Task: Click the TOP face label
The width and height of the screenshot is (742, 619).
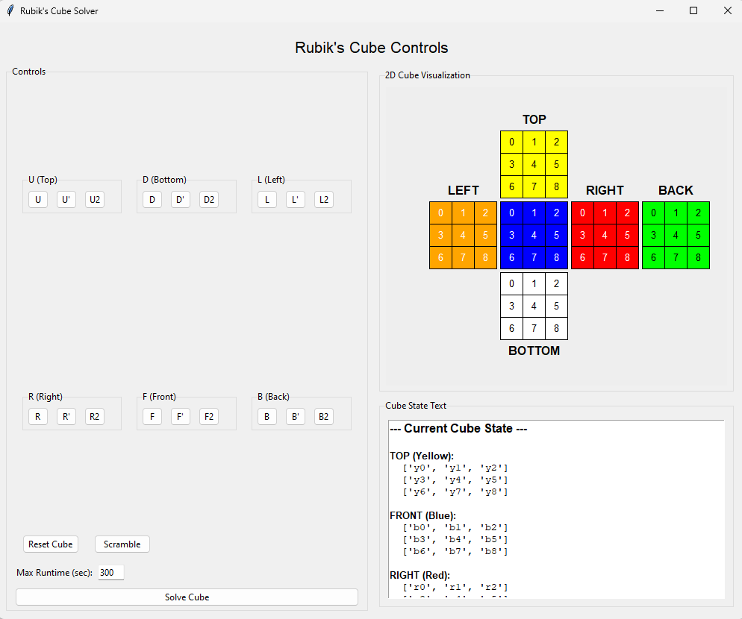Action: (x=534, y=119)
